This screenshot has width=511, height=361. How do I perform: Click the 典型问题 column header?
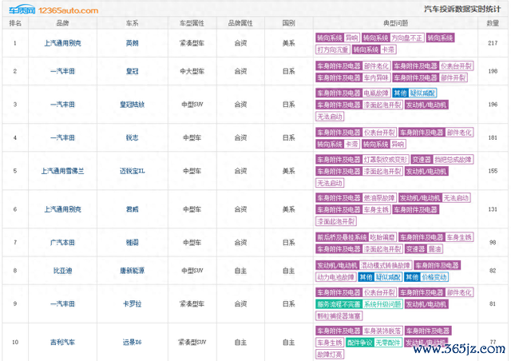[396, 23]
